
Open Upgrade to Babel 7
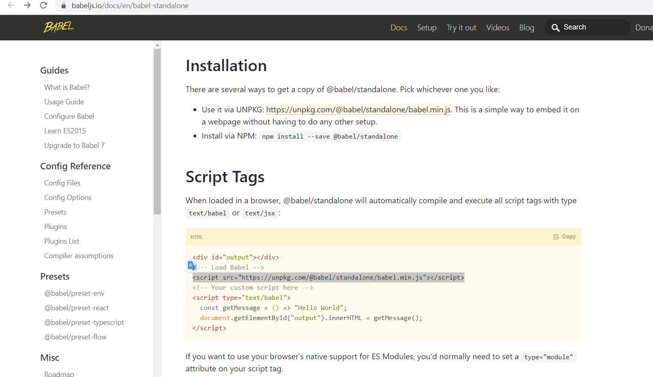coord(74,145)
